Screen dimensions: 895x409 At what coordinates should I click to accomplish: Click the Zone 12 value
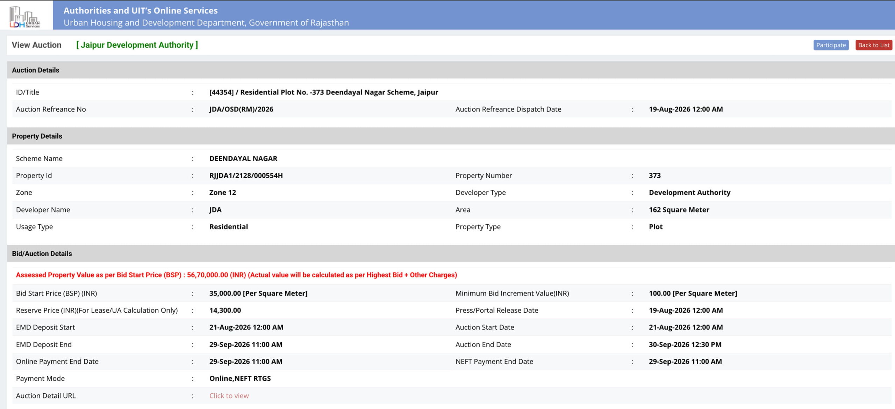click(x=223, y=192)
